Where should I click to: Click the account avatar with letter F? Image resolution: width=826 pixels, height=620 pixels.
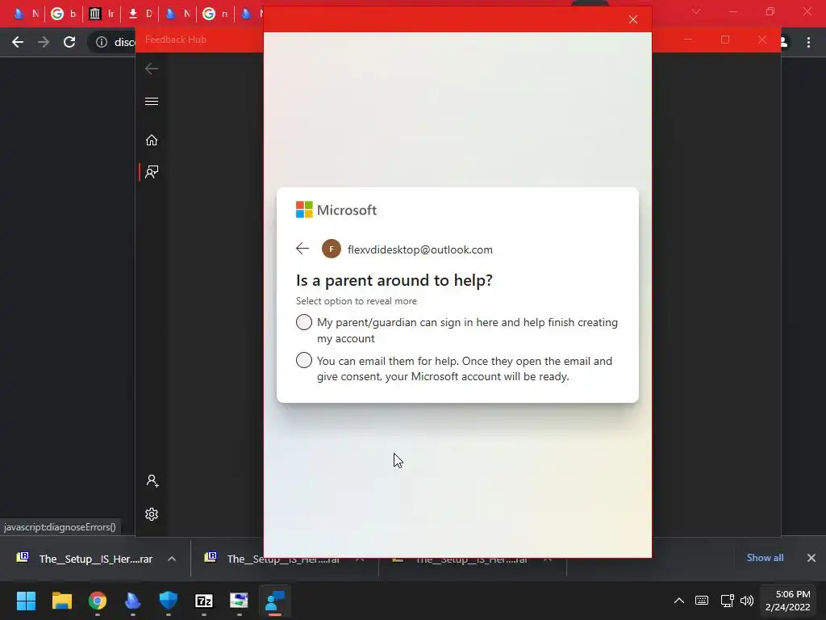[x=332, y=249]
